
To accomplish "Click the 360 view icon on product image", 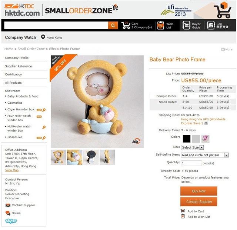I will pos(136,141).
